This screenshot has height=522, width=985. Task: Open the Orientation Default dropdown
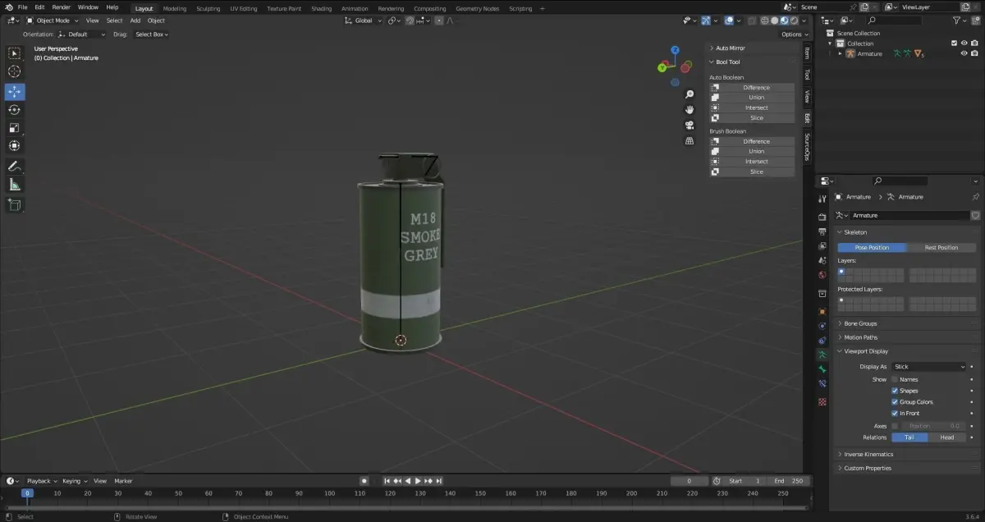click(82, 34)
